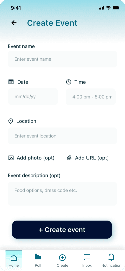This screenshot has width=125, height=271.
Task: Focus the Enter event location field
Action: (x=62, y=136)
